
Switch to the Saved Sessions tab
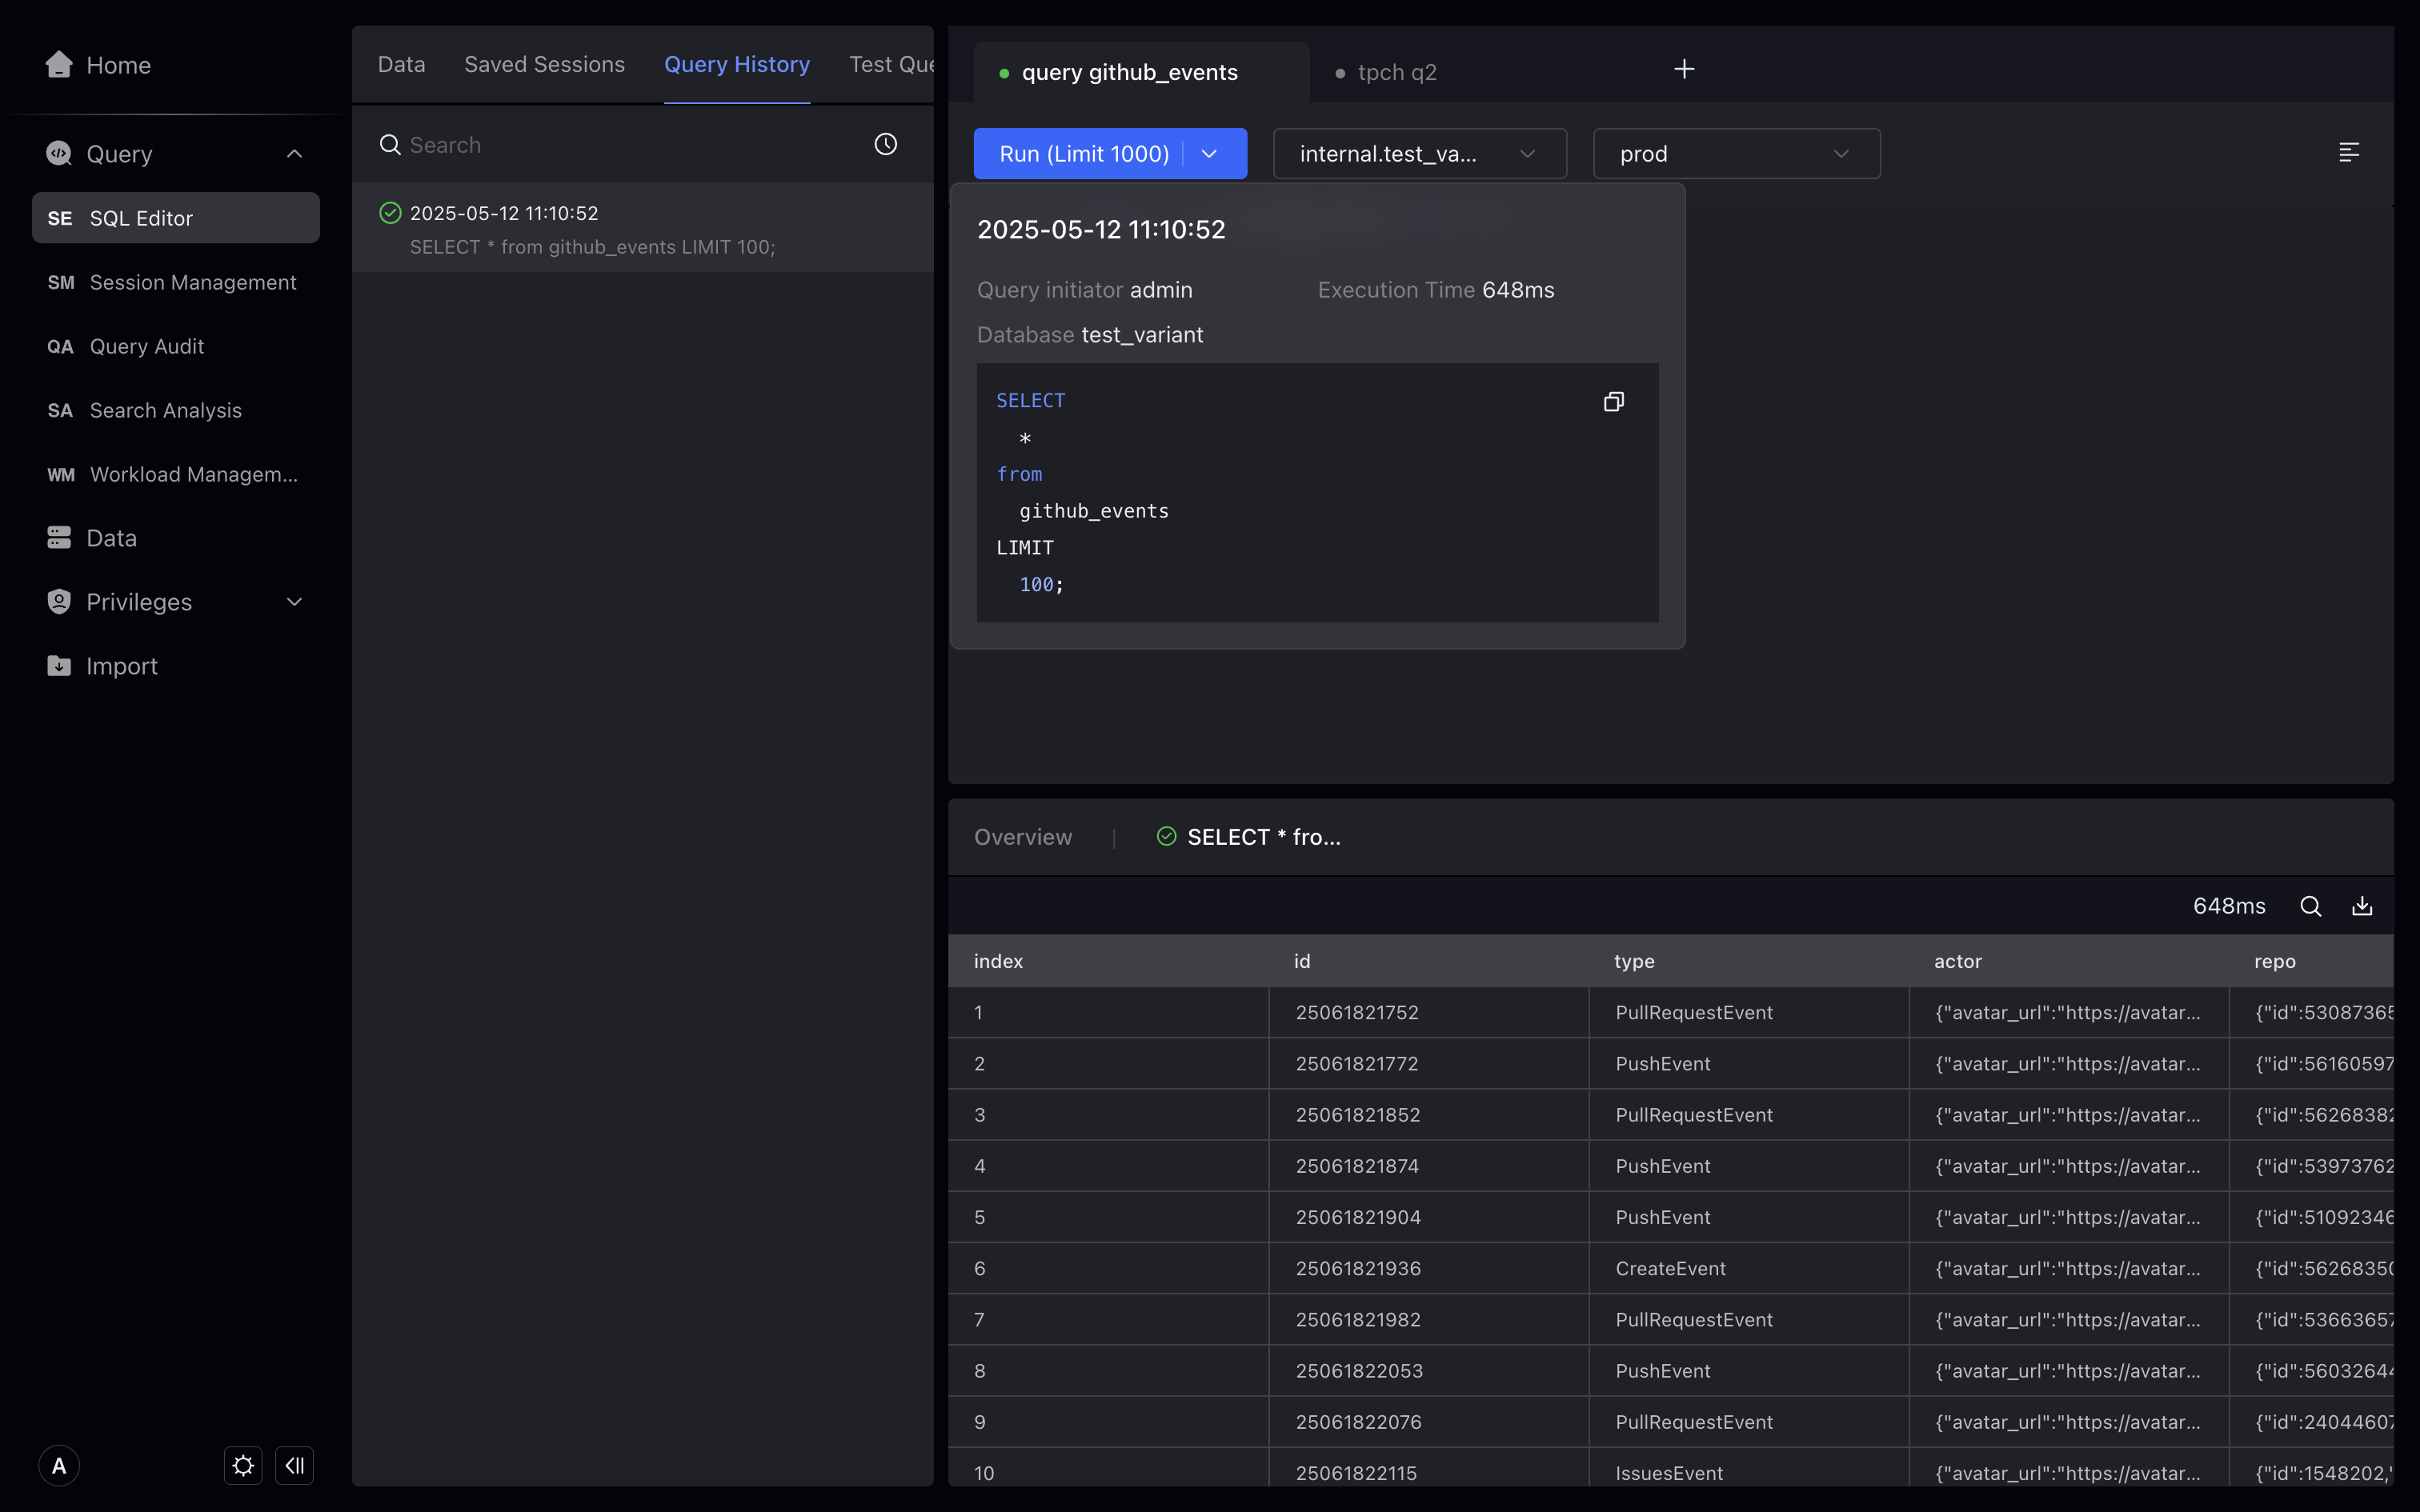click(x=544, y=64)
